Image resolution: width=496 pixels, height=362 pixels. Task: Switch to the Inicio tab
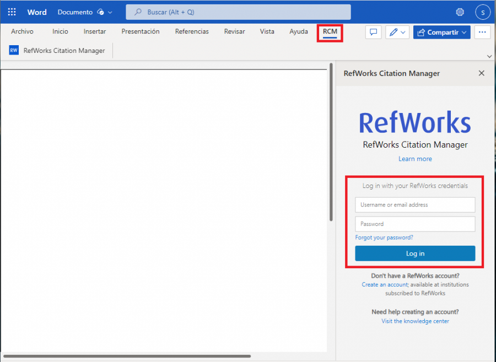pos(60,31)
